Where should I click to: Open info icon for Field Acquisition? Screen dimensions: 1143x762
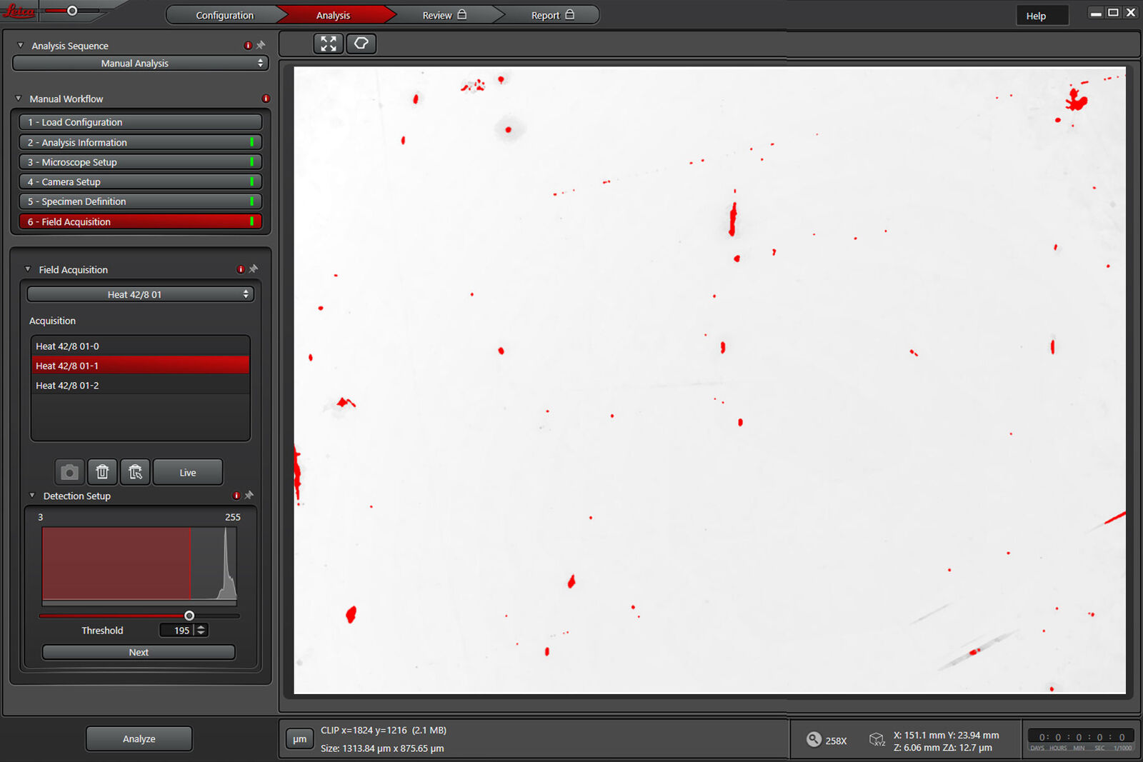pyautogui.click(x=241, y=269)
